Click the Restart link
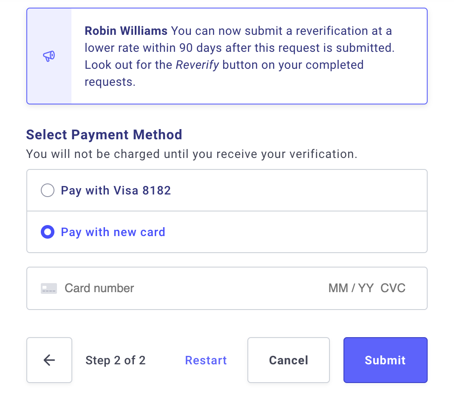 206,361
